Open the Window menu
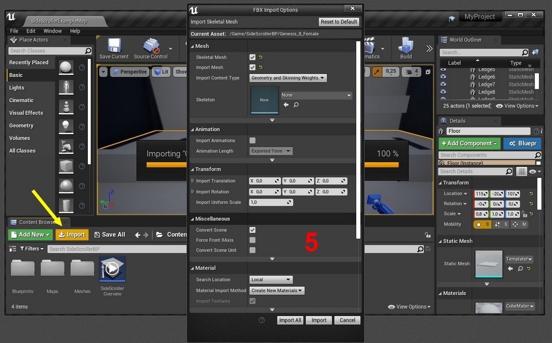This screenshot has height=343, width=552. 53,31
